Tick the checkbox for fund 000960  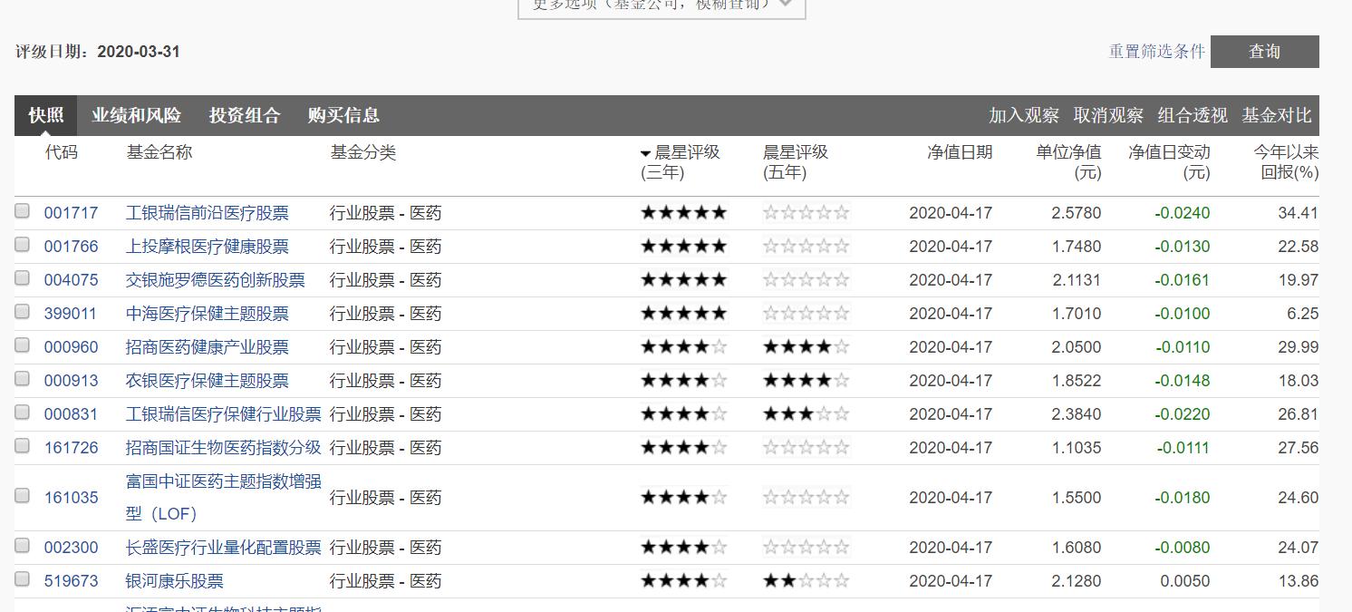(23, 345)
